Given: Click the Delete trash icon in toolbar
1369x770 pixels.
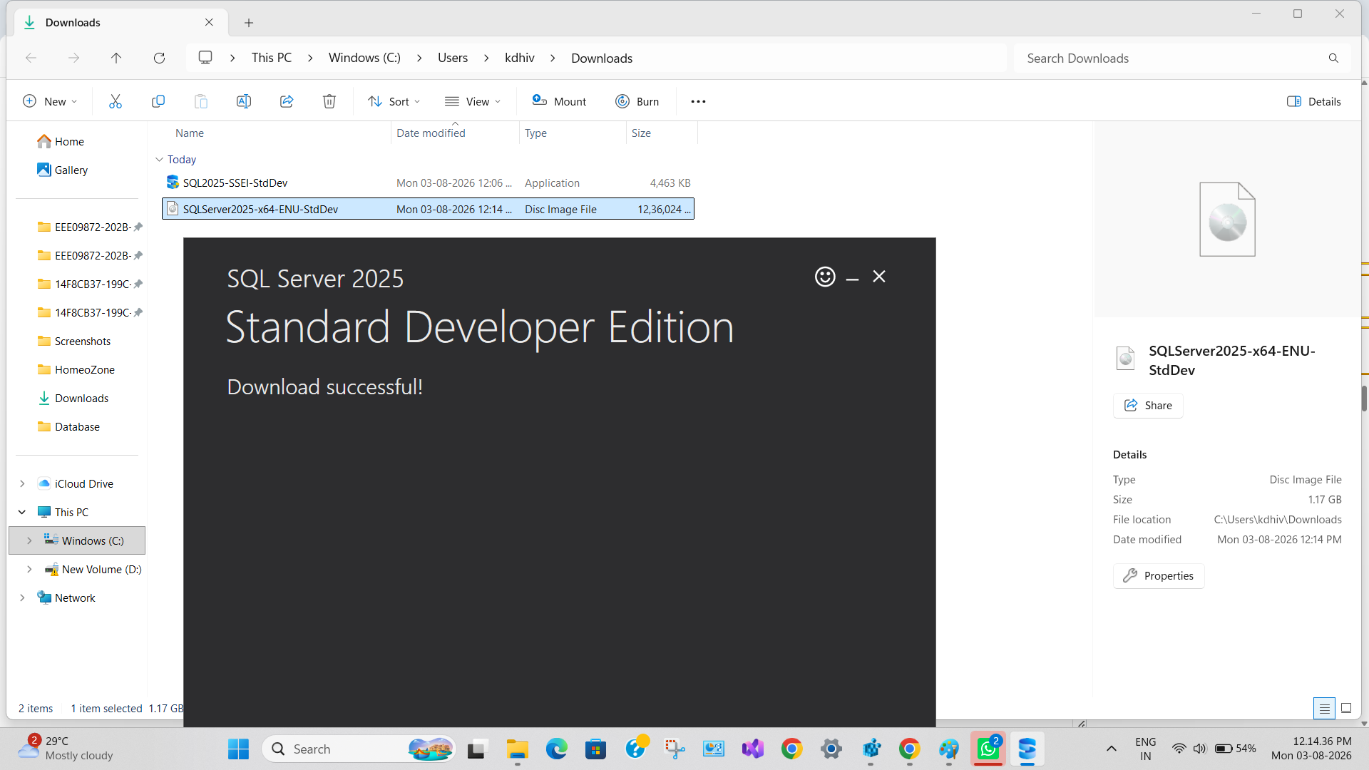Looking at the screenshot, I should (329, 101).
